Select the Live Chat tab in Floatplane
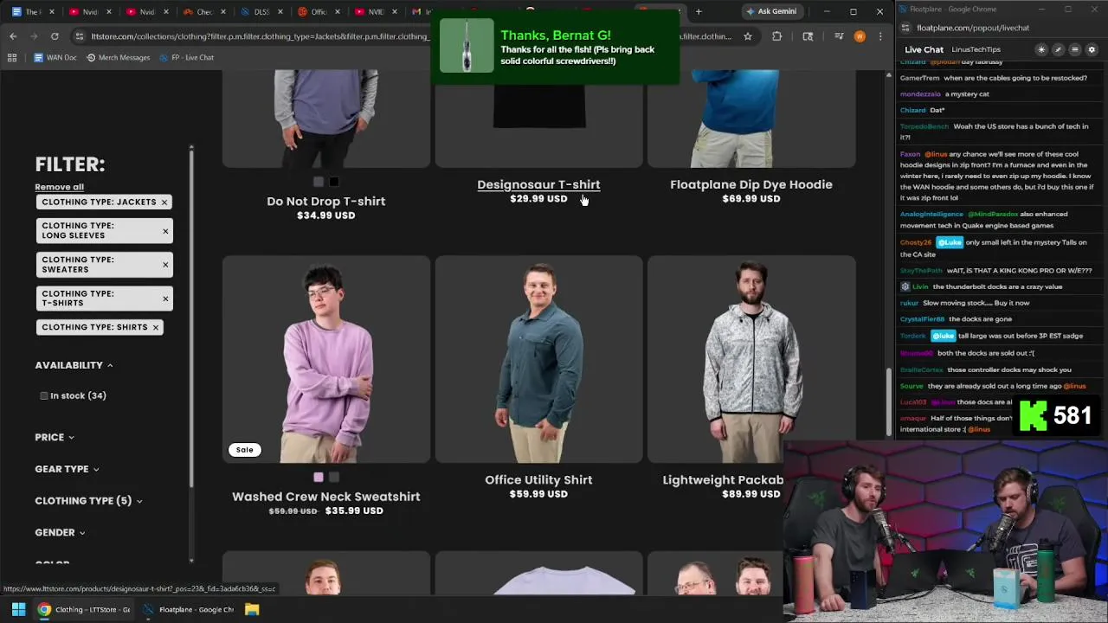 tap(924, 49)
